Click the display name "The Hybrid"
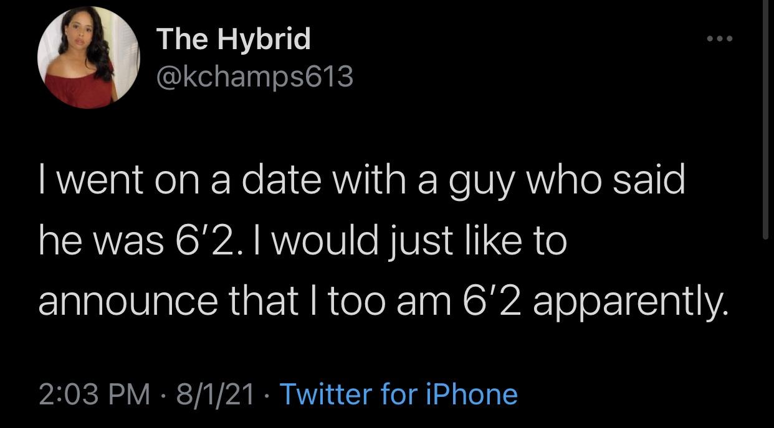774x428 pixels. [x=234, y=40]
